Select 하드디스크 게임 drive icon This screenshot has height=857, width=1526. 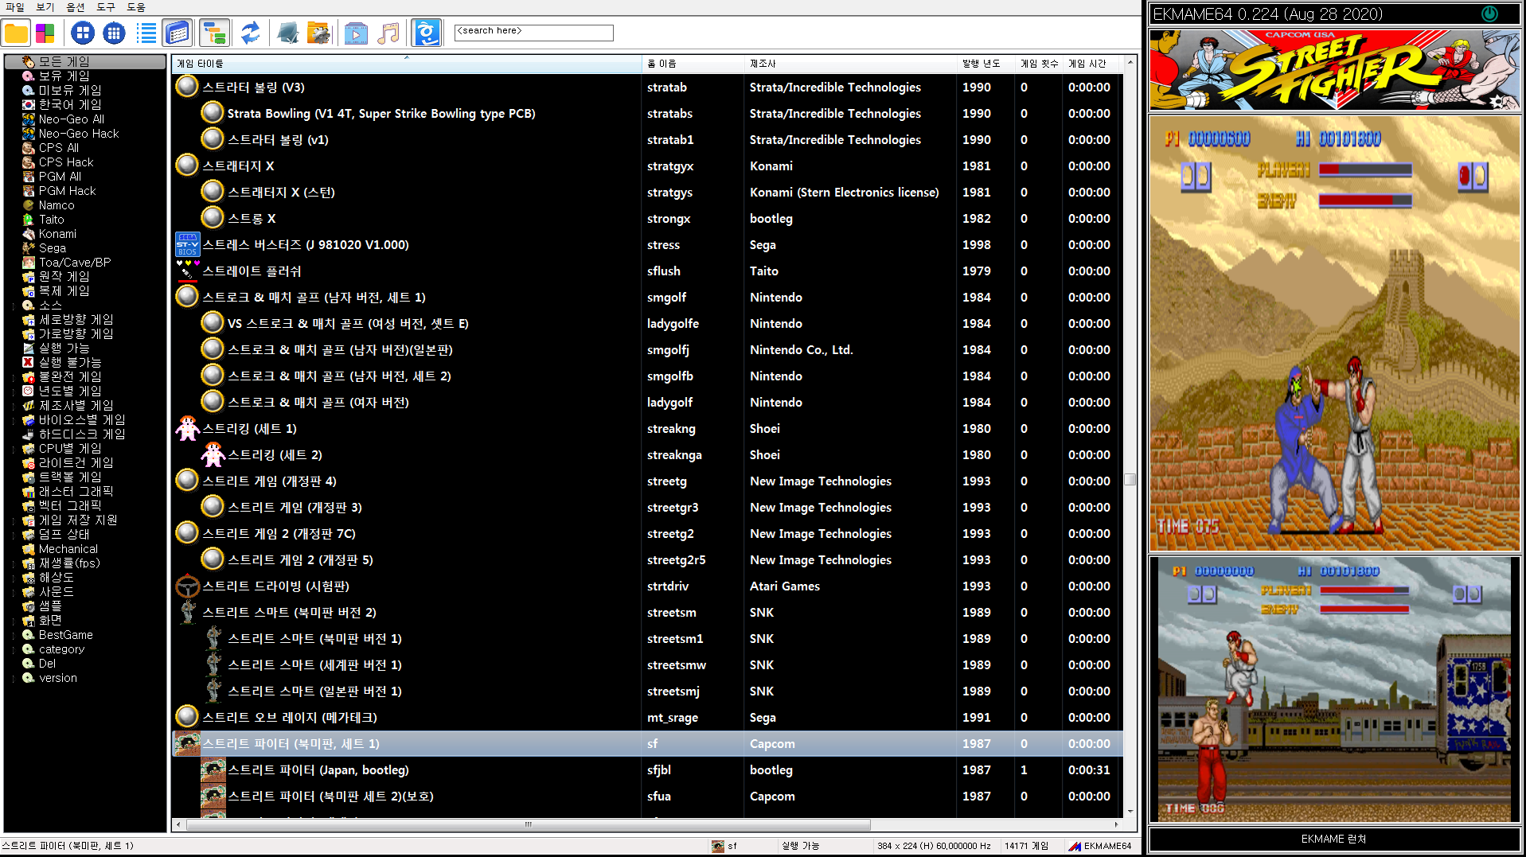[x=29, y=434]
